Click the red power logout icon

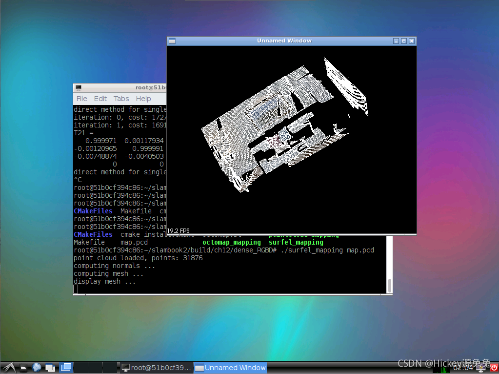(x=494, y=368)
